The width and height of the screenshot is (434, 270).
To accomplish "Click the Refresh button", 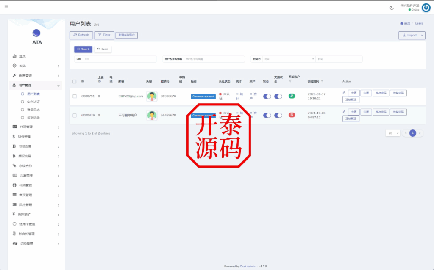I will 81,35.
